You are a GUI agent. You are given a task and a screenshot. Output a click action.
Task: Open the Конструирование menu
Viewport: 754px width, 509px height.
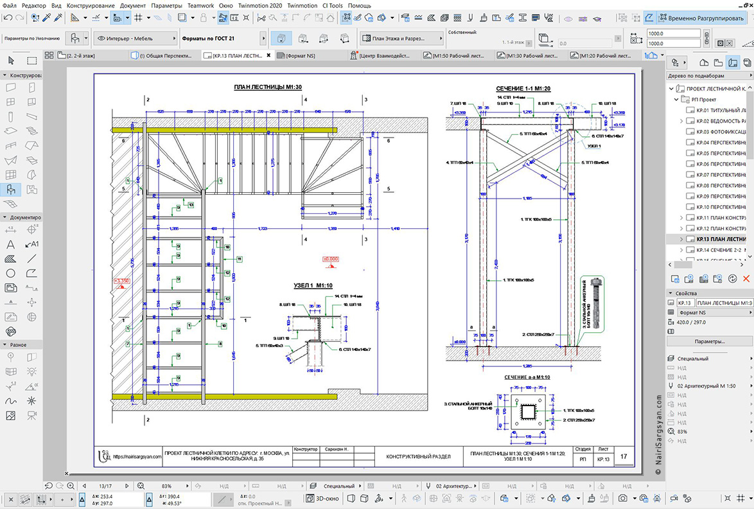click(91, 5)
